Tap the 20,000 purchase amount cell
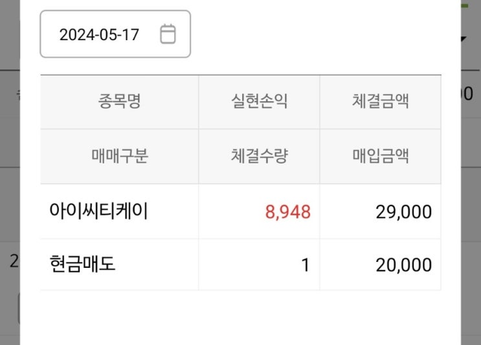481x345 pixels. [403, 265]
